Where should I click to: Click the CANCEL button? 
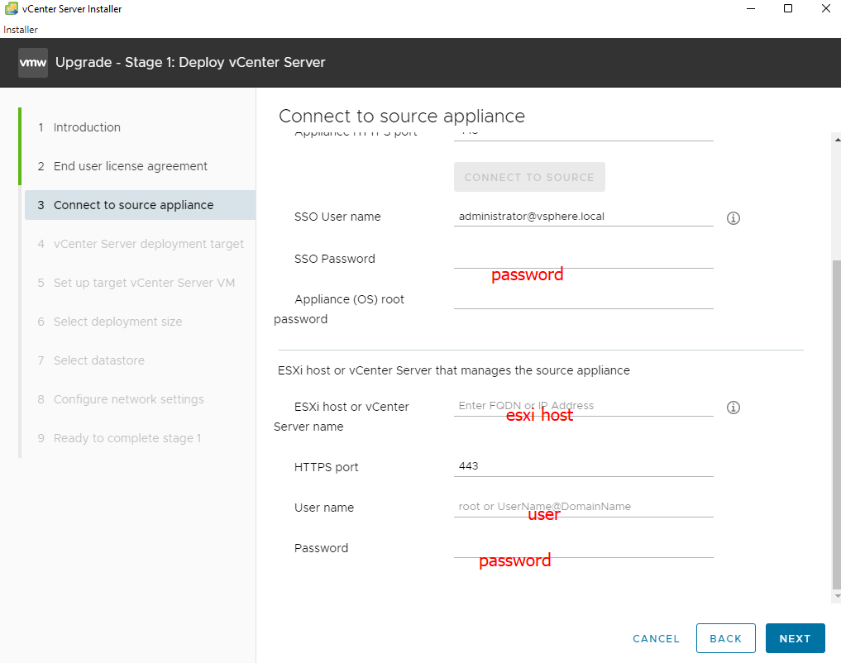point(656,638)
